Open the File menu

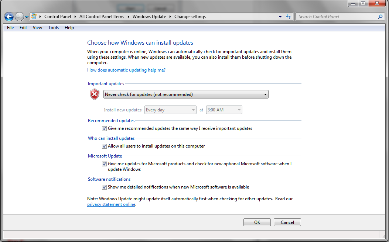[10, 28]
